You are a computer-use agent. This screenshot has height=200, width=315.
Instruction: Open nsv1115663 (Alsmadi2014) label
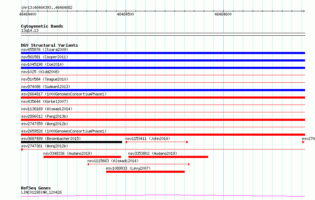[113, 161]
